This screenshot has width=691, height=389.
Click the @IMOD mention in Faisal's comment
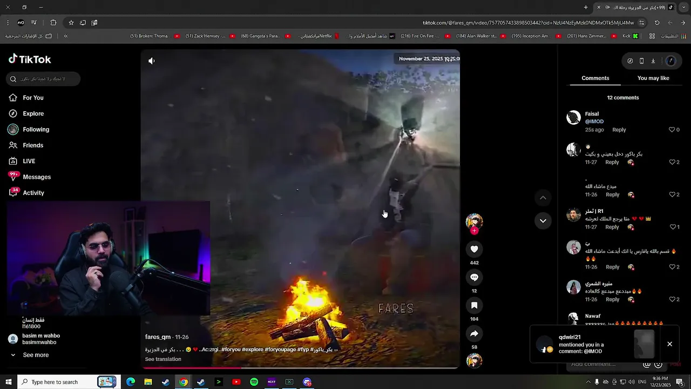click(594, 122)
